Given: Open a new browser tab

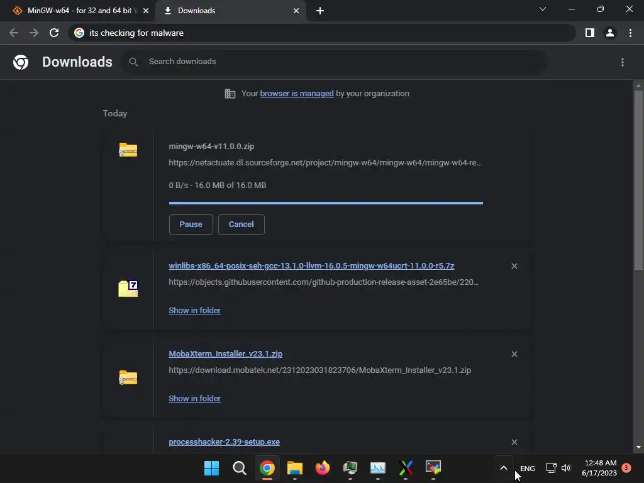Looking at the screenshot, I should coord(320,11).
